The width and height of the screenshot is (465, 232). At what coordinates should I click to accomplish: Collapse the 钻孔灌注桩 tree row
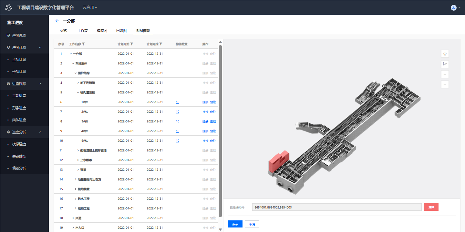[x=78, y=92]
